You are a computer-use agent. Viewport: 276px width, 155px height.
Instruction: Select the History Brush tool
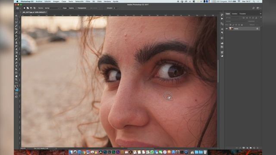16,46
